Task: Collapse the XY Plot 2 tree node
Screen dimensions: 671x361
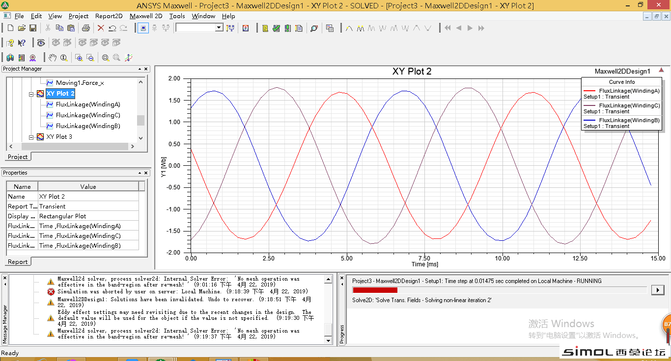Action: (x=31, y=94)
